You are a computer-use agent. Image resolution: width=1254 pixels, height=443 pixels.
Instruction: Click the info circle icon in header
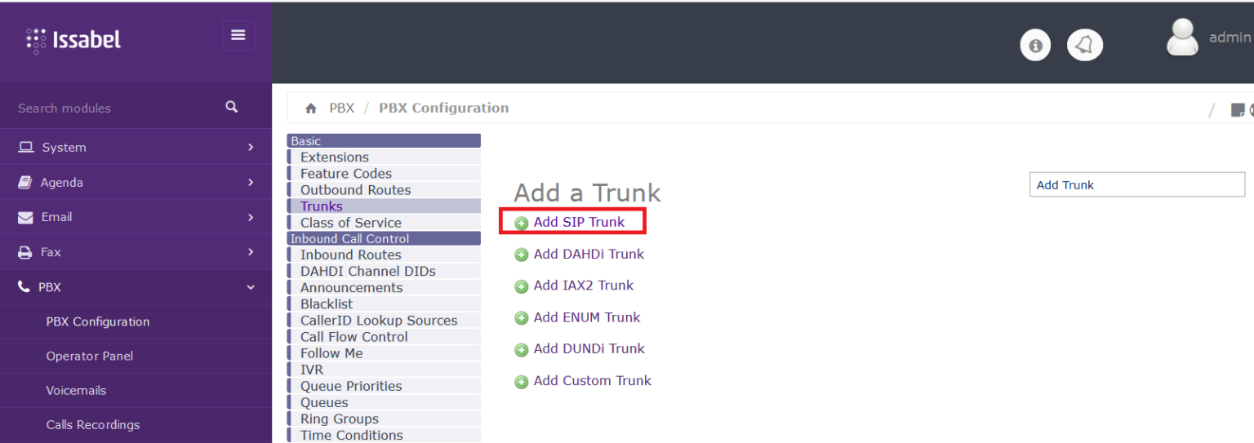[1035, 46]
